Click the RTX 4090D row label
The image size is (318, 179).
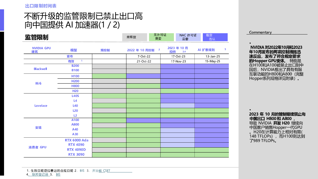point(77,150)
